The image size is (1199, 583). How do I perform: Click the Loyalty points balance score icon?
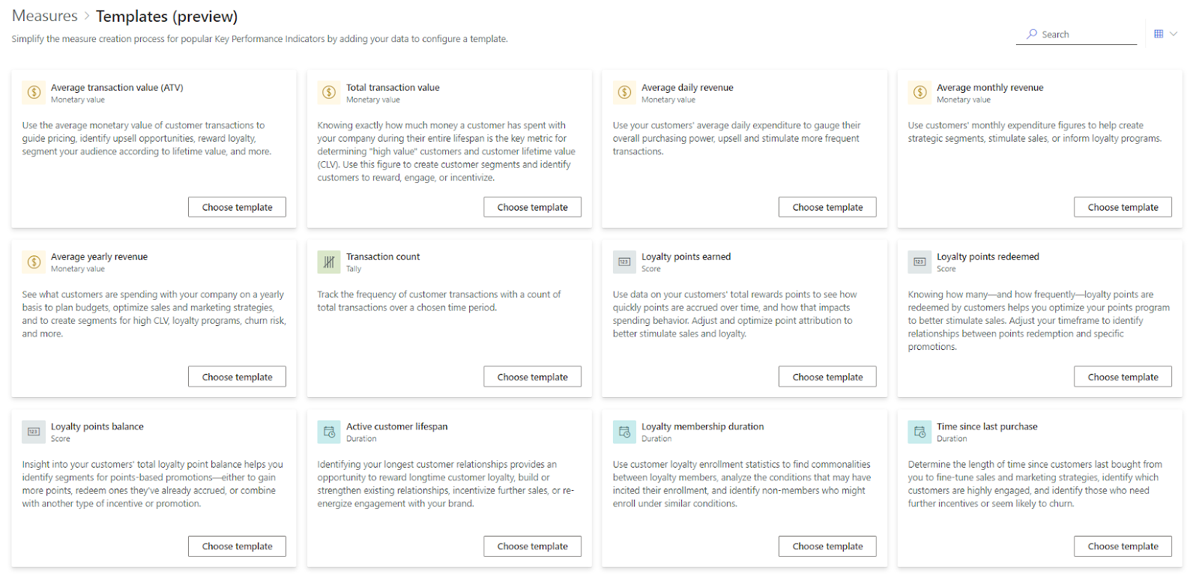point(34,432)
